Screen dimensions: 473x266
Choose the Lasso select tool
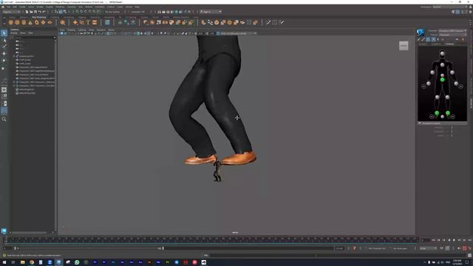(4, 40)
